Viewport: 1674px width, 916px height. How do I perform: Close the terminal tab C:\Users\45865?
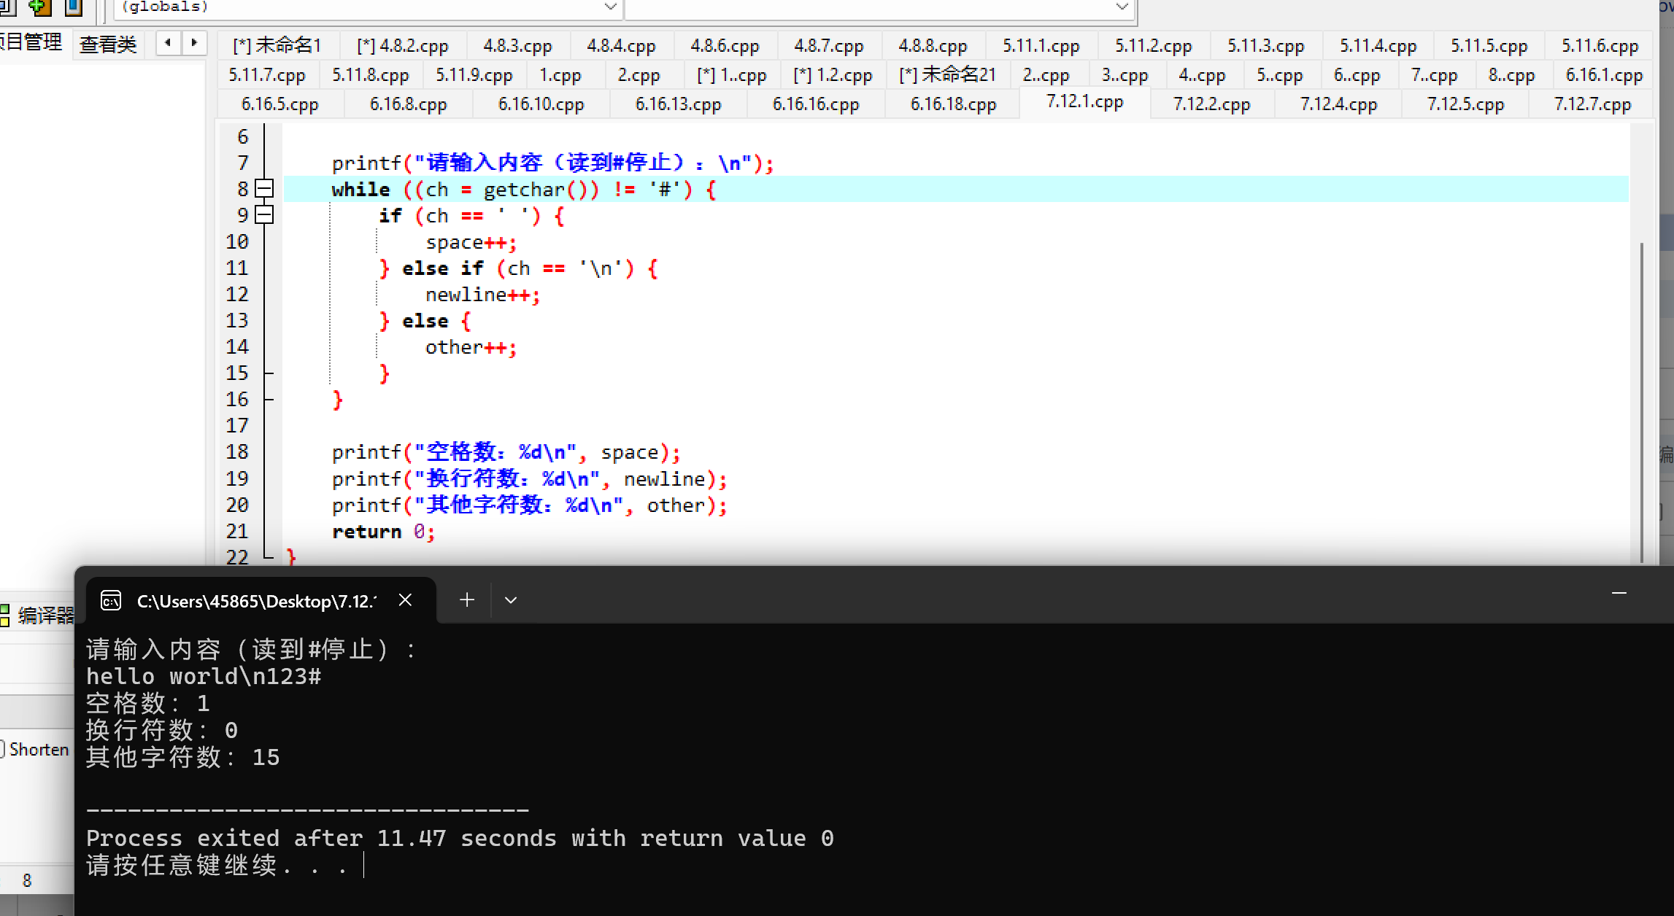(x=406, y=600)
